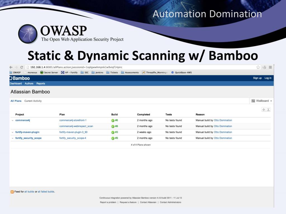This screenshot has height=214, width=286.
Task: Click the Contact Atlassian footer link
Action: [148, 202]
